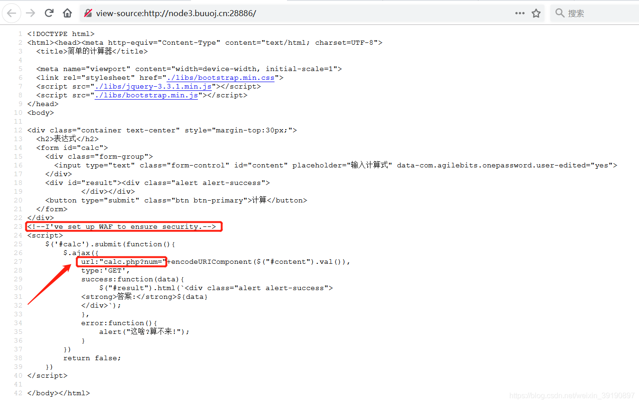The width and height of the screenshot is (639, 404).
Task: Click the browser Back arrow button
Action: pyautogui.click(x=12, y=13)
